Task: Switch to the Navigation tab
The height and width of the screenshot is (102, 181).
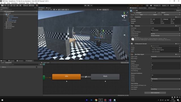Action: (152, 8)
